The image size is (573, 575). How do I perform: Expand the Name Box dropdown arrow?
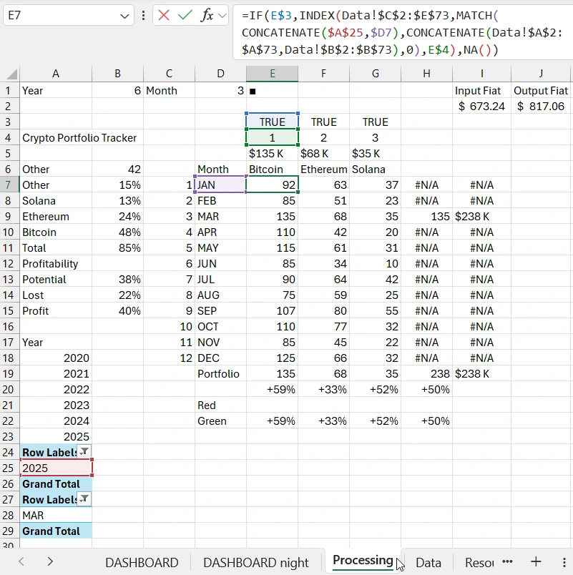click(x=123, y=15)
